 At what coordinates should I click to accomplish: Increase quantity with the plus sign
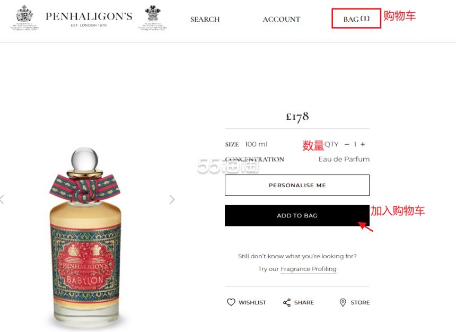(363, 144)
